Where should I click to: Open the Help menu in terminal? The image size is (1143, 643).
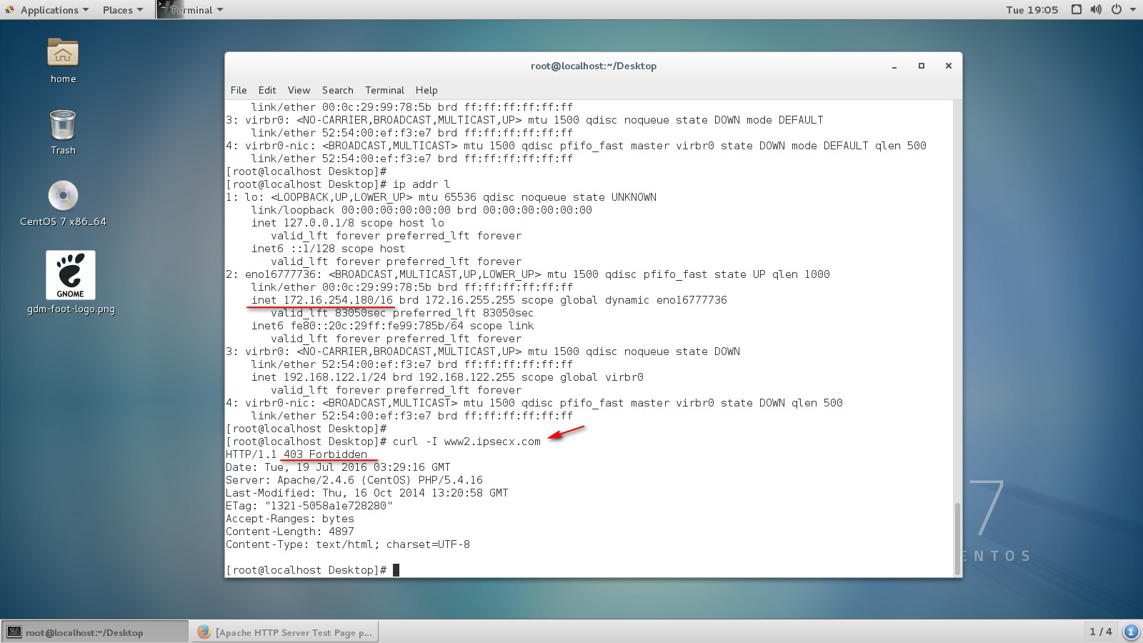pyautogui.click(x=426, y=90)
